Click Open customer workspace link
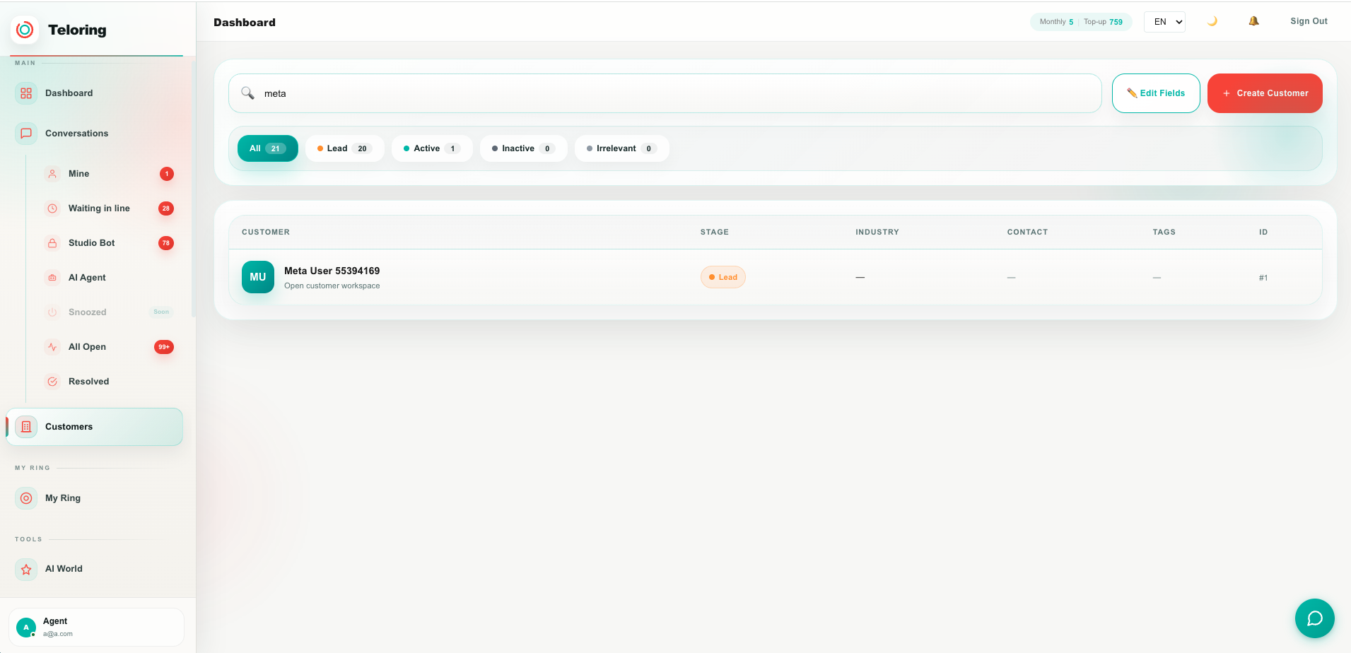Image resolution: width=1351 pixels, height=653 pixels. pyautogui.click(x=332, y=286)
